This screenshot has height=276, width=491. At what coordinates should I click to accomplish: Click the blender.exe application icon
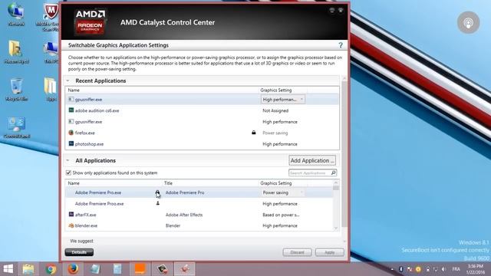(71, 225)
